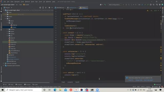Screen dimensions: 164x92
Task: Expand Scratches and Consoles node
Action: click(3, 65)
